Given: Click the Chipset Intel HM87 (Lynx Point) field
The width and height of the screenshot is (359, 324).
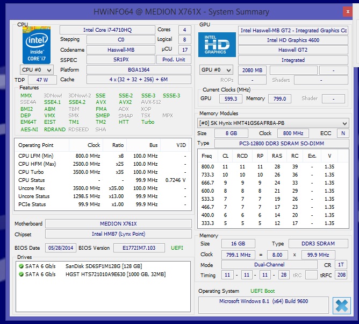Looking at the screenshot, I should (118, 234).
